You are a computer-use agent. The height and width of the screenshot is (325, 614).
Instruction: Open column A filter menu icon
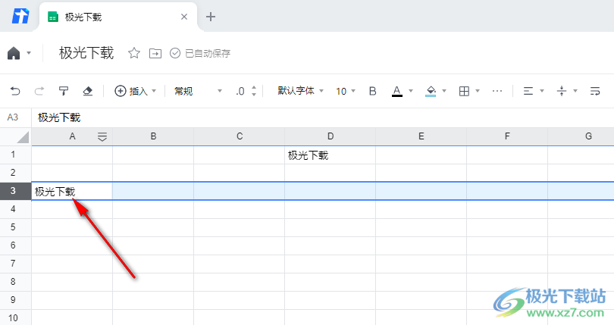click(102, 136)
